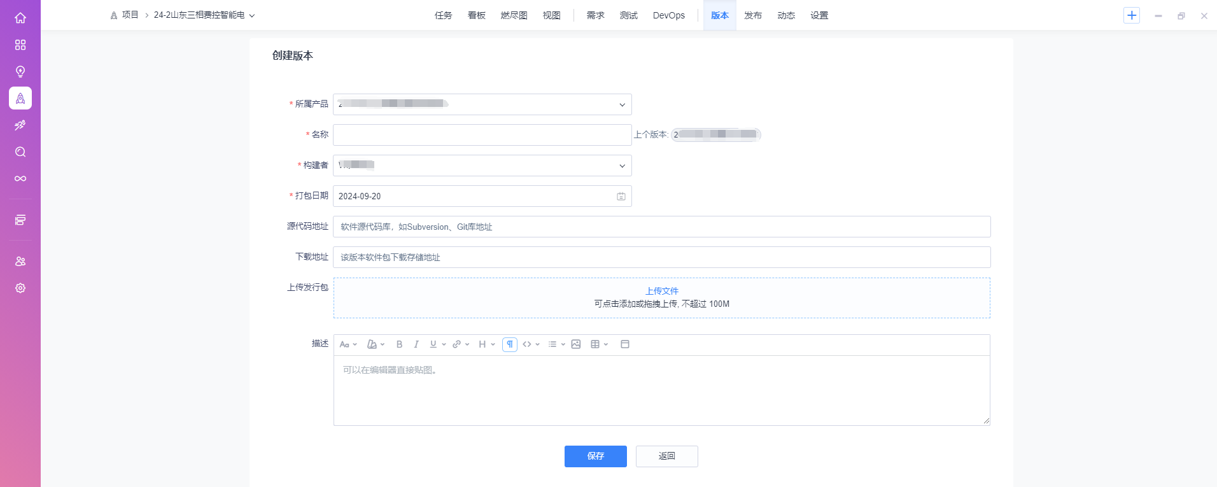Click the 返回 button
The height and width of the screenshot is (487, 1217).
click(666, 456)
